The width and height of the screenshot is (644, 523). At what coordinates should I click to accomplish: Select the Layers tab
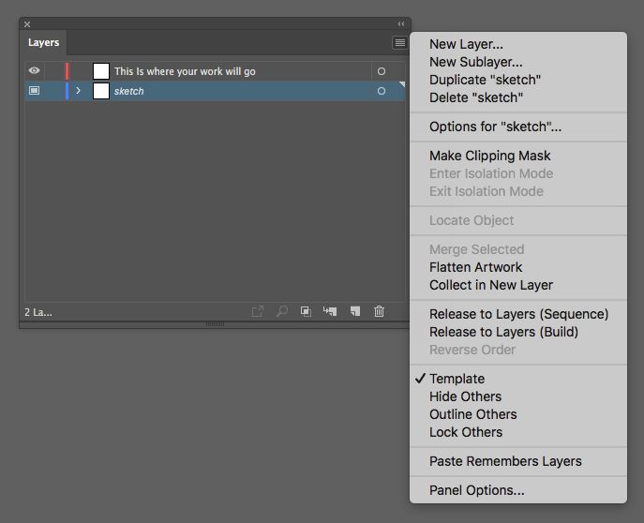pos(43,42)
